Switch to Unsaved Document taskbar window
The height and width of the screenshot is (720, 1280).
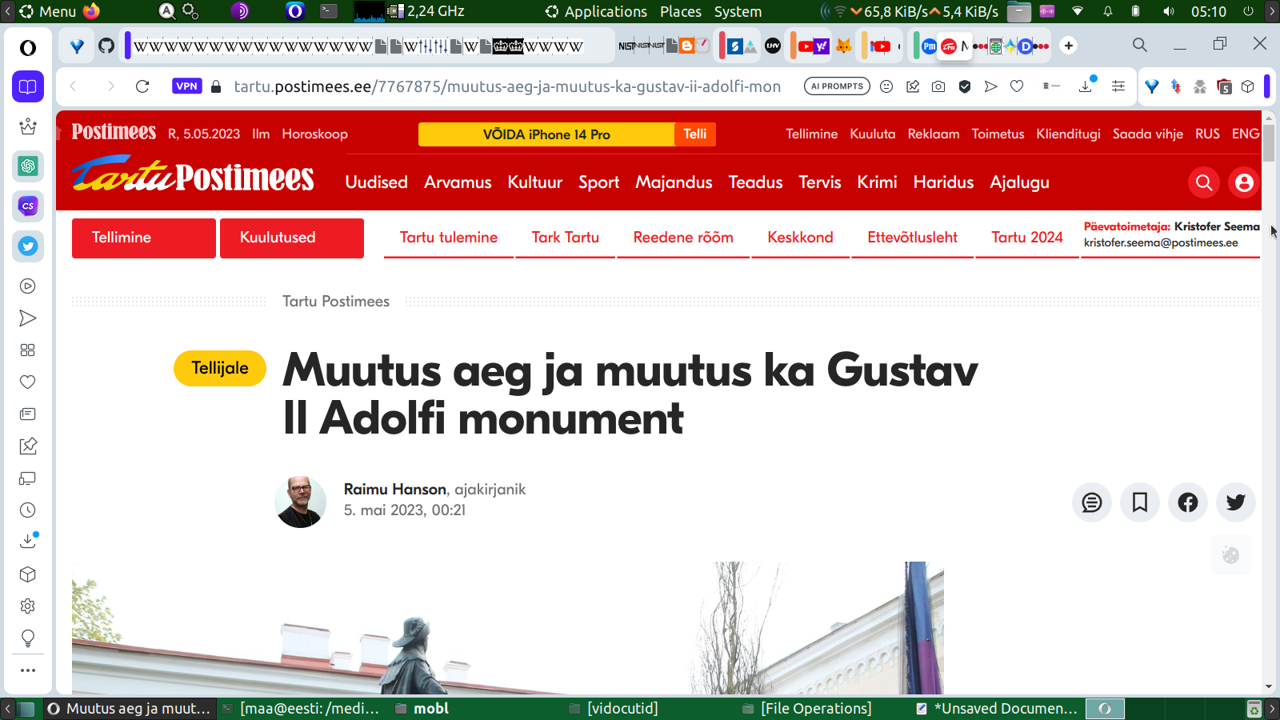tap(998, 708)
